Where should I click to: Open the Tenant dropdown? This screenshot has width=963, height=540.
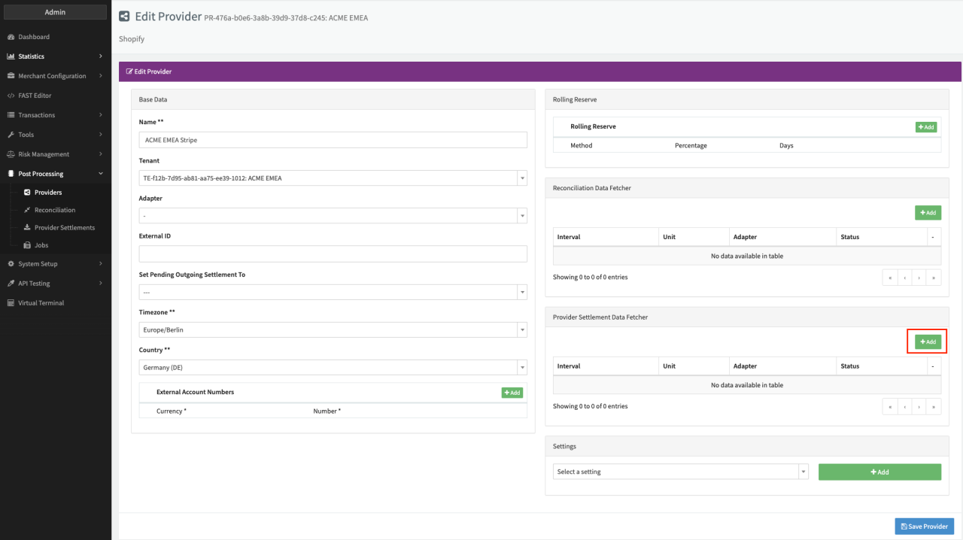click(x=333, y=178)
